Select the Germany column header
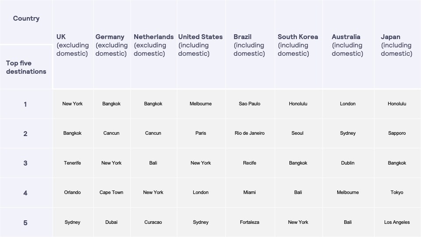Screen dimensions: 421x237 [111, 45]
